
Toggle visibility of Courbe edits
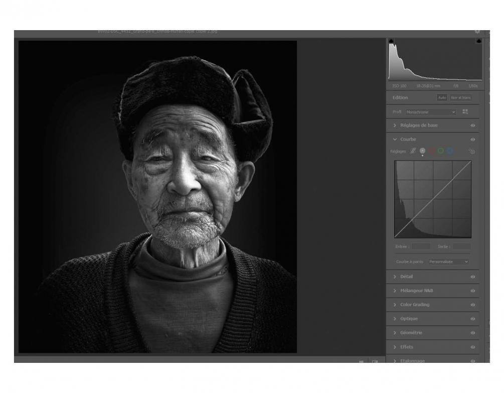click(473, 140)
